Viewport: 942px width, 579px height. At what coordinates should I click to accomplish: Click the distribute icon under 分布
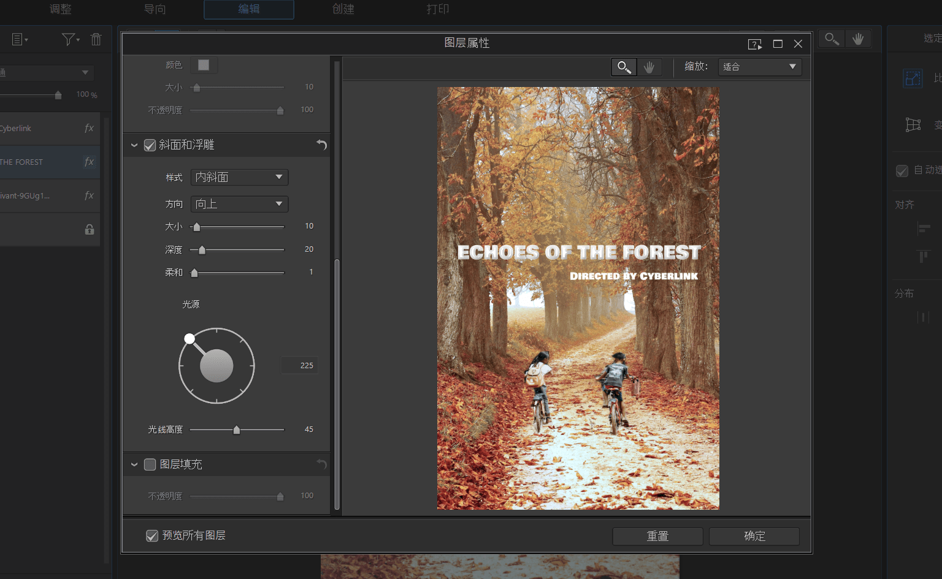point(924,317)
